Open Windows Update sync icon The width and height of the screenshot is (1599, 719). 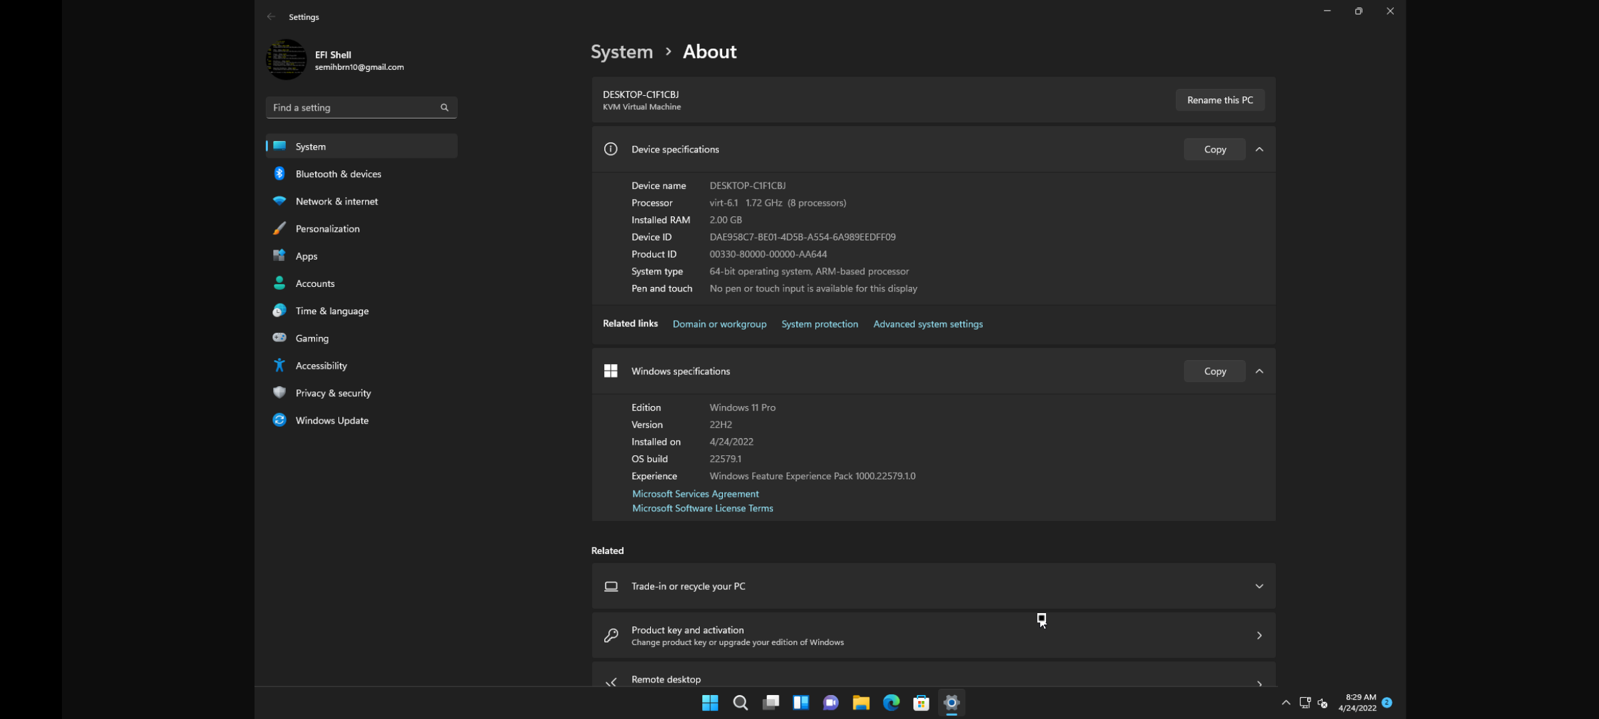tap(279, 420)
